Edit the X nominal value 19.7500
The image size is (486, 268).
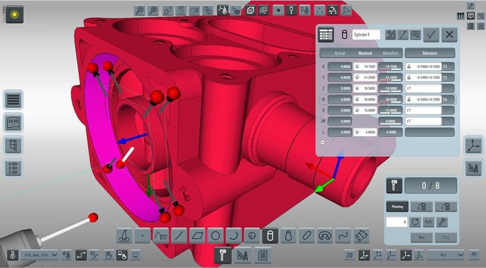365,66
